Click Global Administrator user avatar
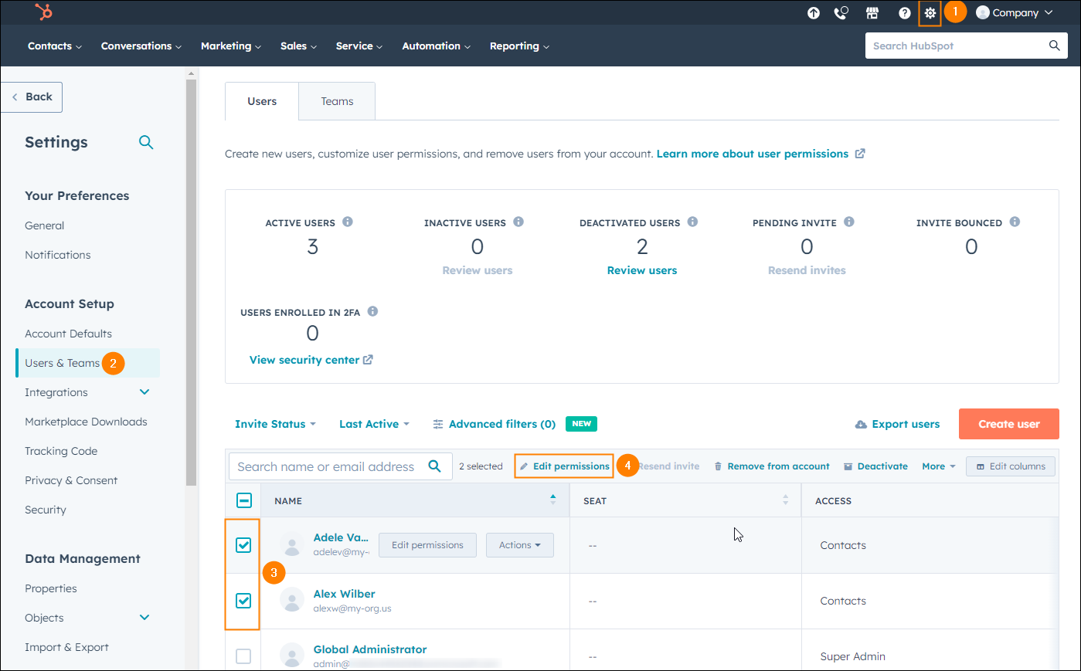 (292, 656)
